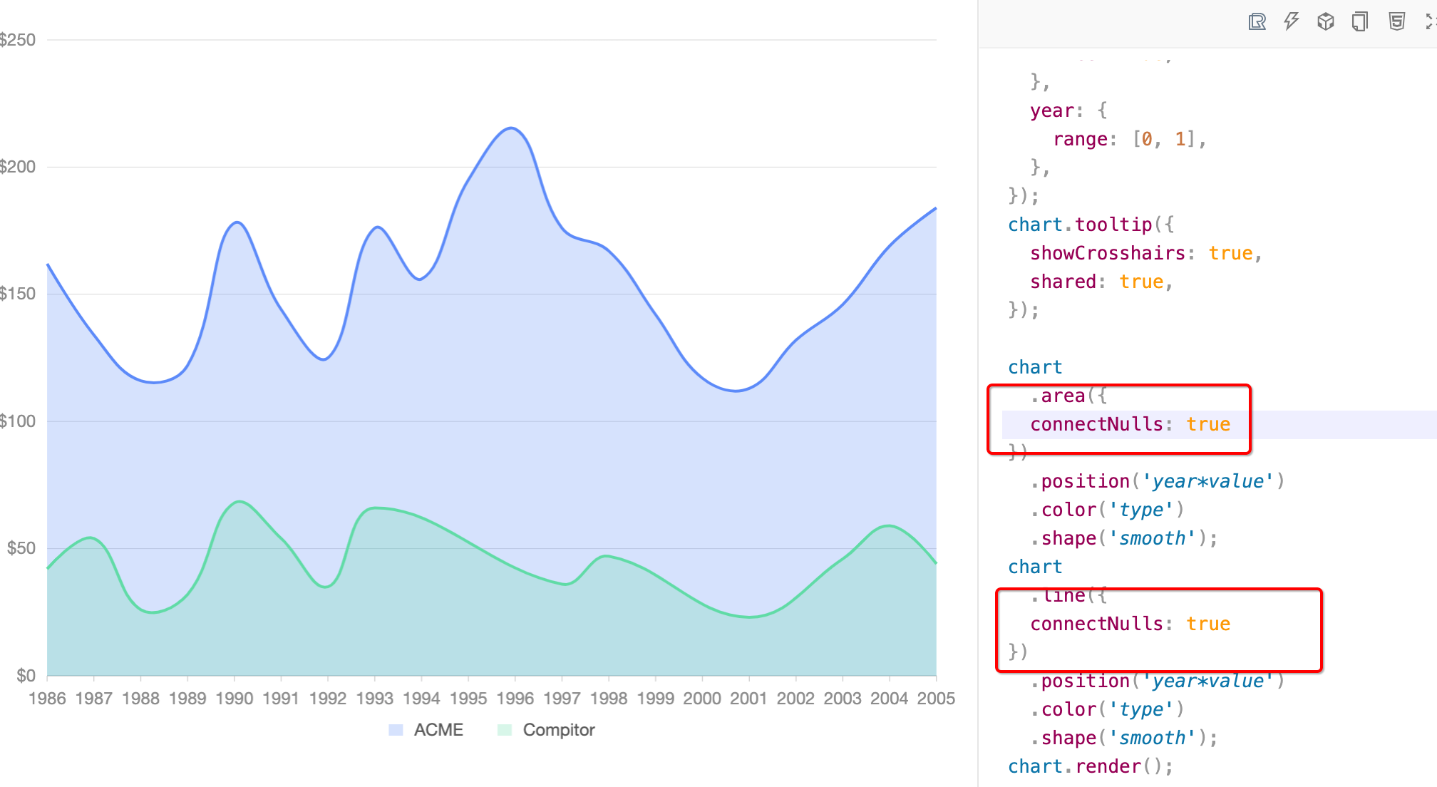
Task: Click the Compitor peak near 1990
Action: tap(239, 501)
